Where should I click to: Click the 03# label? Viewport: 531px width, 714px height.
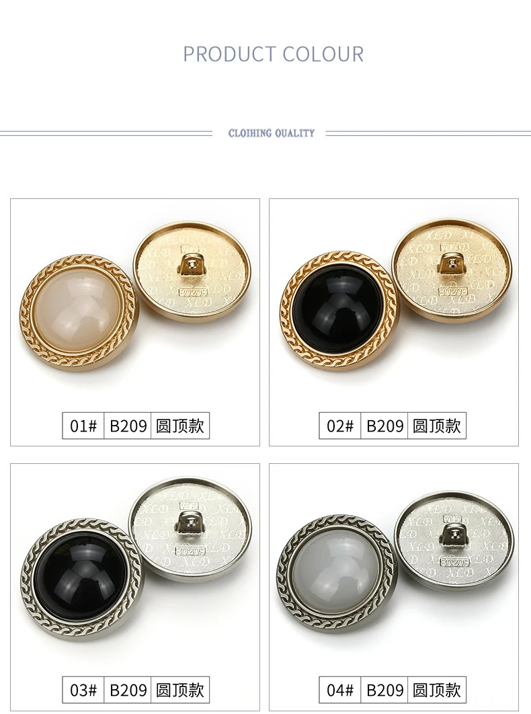pyautogui.click(x=83, y=690)
